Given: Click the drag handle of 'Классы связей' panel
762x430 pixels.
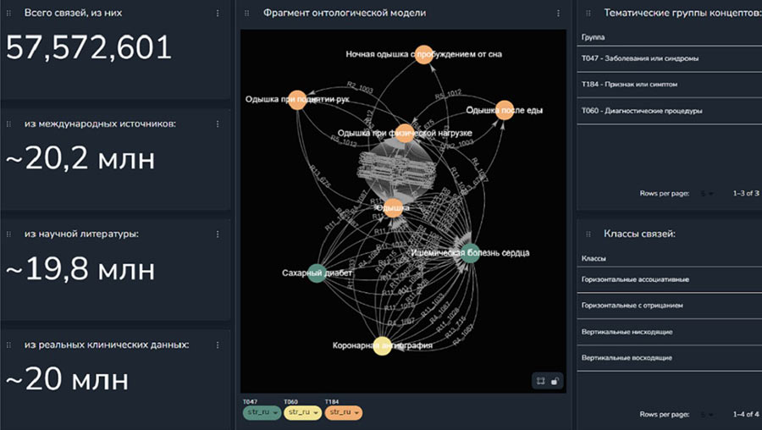Looking at the screenshot, I should [587, 234].
